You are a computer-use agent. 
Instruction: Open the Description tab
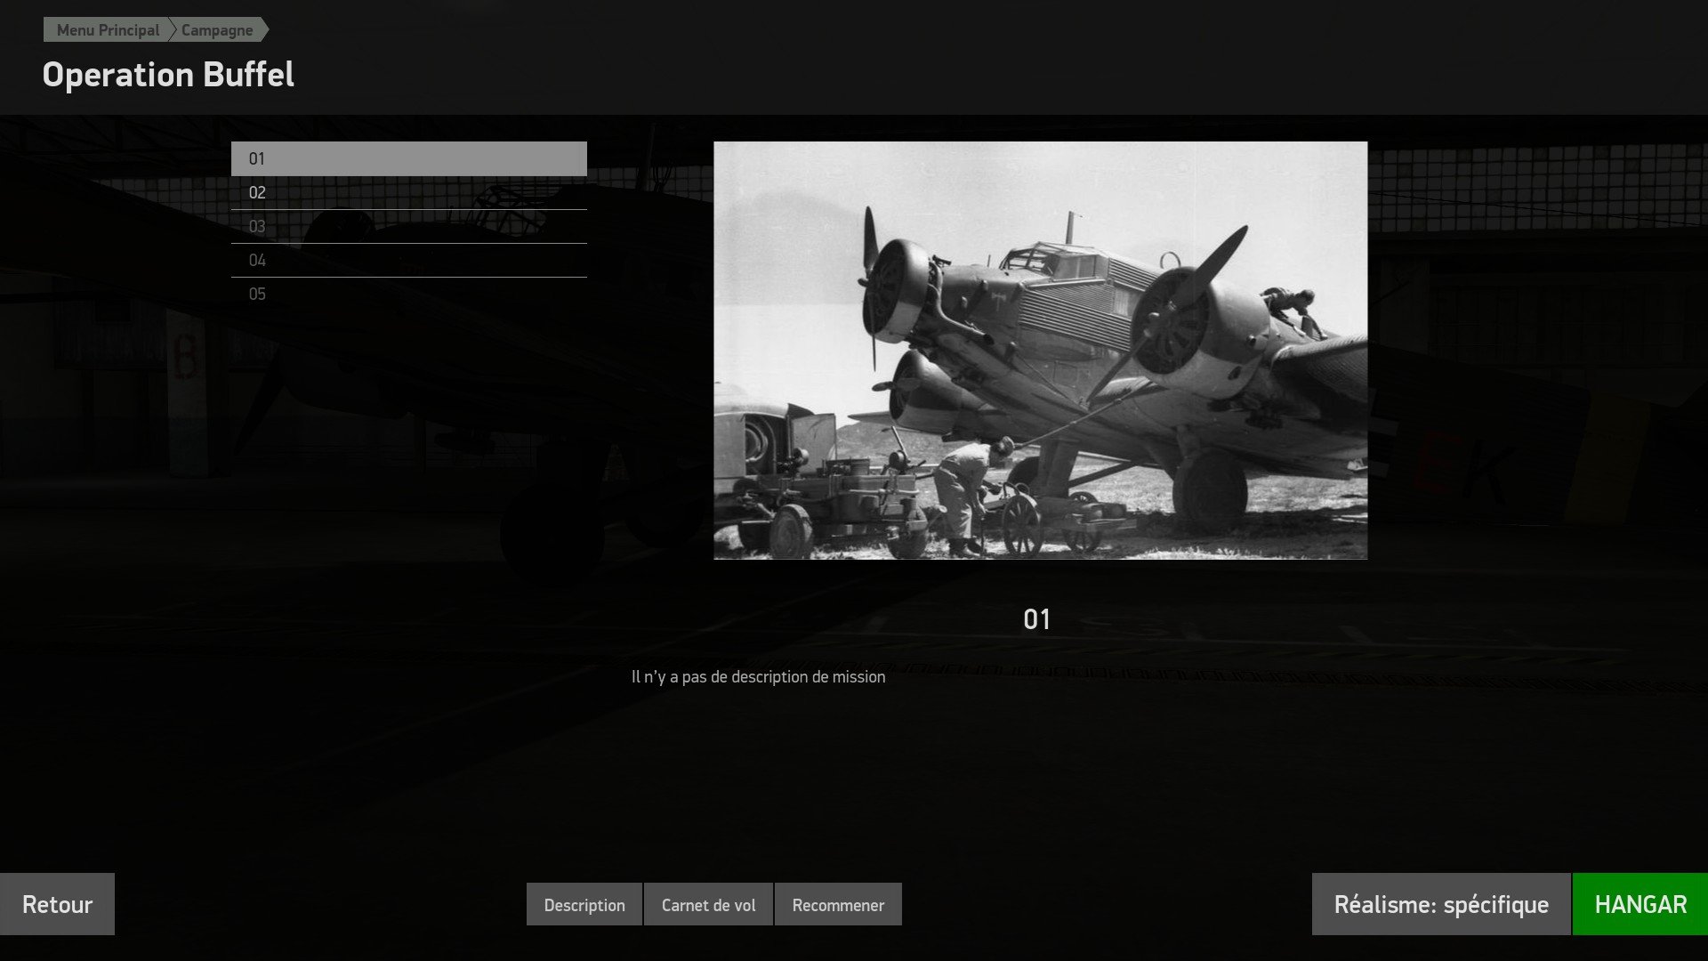point(584,905)
